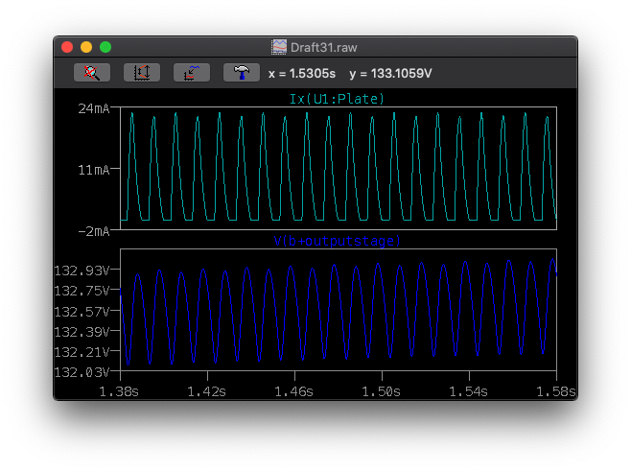Screen dimensions: 631x471
Task: Click the hammer control panel icon
Action: (x=242, y=73)
